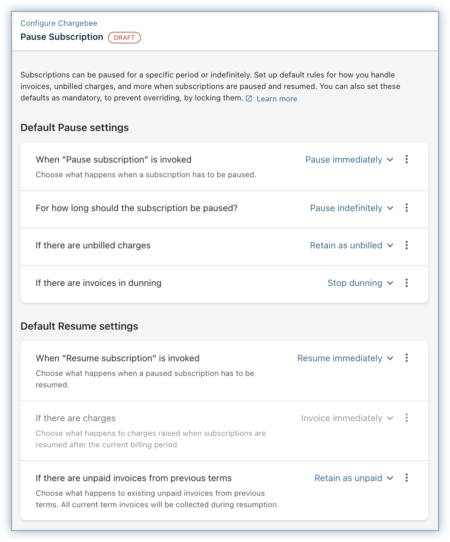The width and height of the screenshot is (450, 542).
Task: Open the Retain as unpaid dropdown
Action: (x=354, y=478)
